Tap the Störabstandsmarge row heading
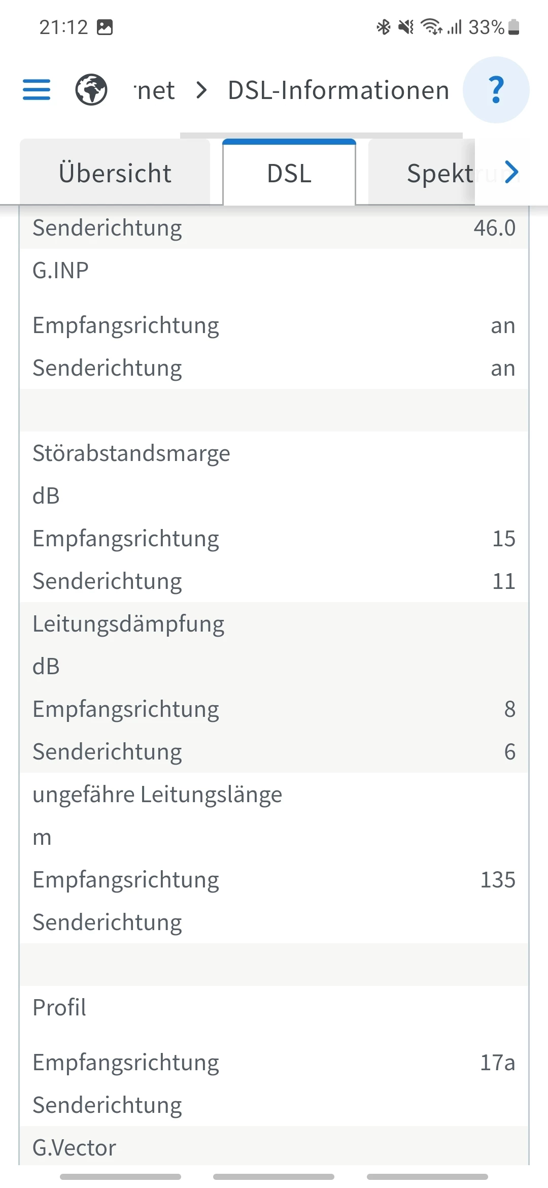This screenshot has height=1188, width=548. pos(131,453)
